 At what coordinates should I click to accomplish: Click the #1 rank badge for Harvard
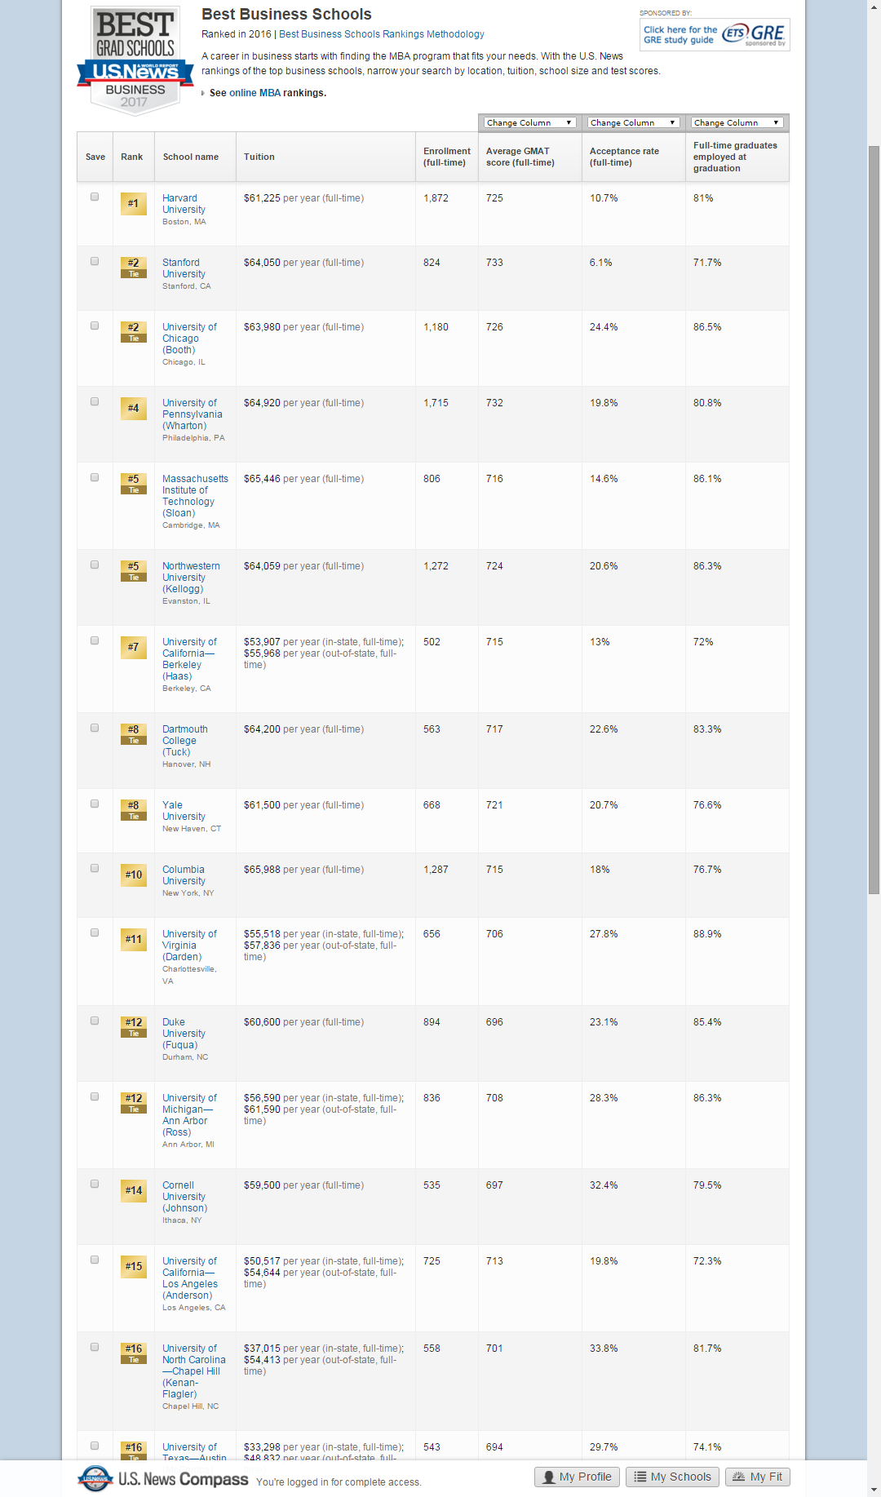(x=133, y=203)
